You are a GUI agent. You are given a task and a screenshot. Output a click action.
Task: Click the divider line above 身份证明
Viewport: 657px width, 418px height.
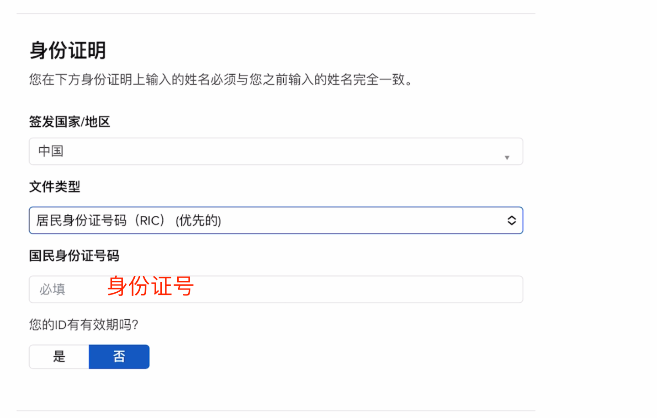[276, 14]
